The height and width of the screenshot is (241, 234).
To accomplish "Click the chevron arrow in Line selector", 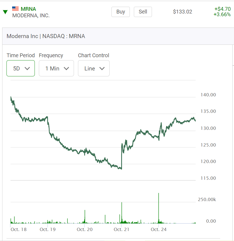I will click(102, 69).
